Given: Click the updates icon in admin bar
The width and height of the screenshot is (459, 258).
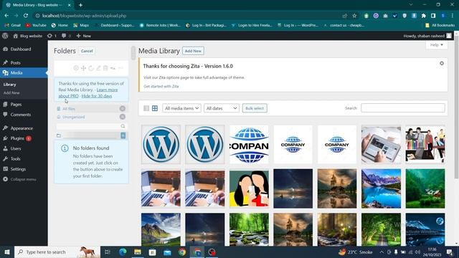Looking at the screenshot, I should coord(52,36).
